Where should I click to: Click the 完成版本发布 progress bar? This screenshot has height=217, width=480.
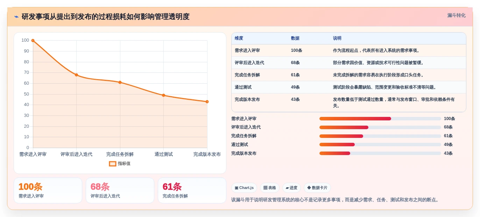click(380, 153)
